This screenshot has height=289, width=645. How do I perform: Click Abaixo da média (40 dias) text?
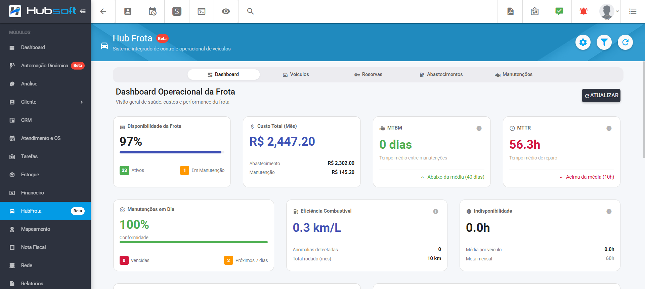tap(456, 177)
